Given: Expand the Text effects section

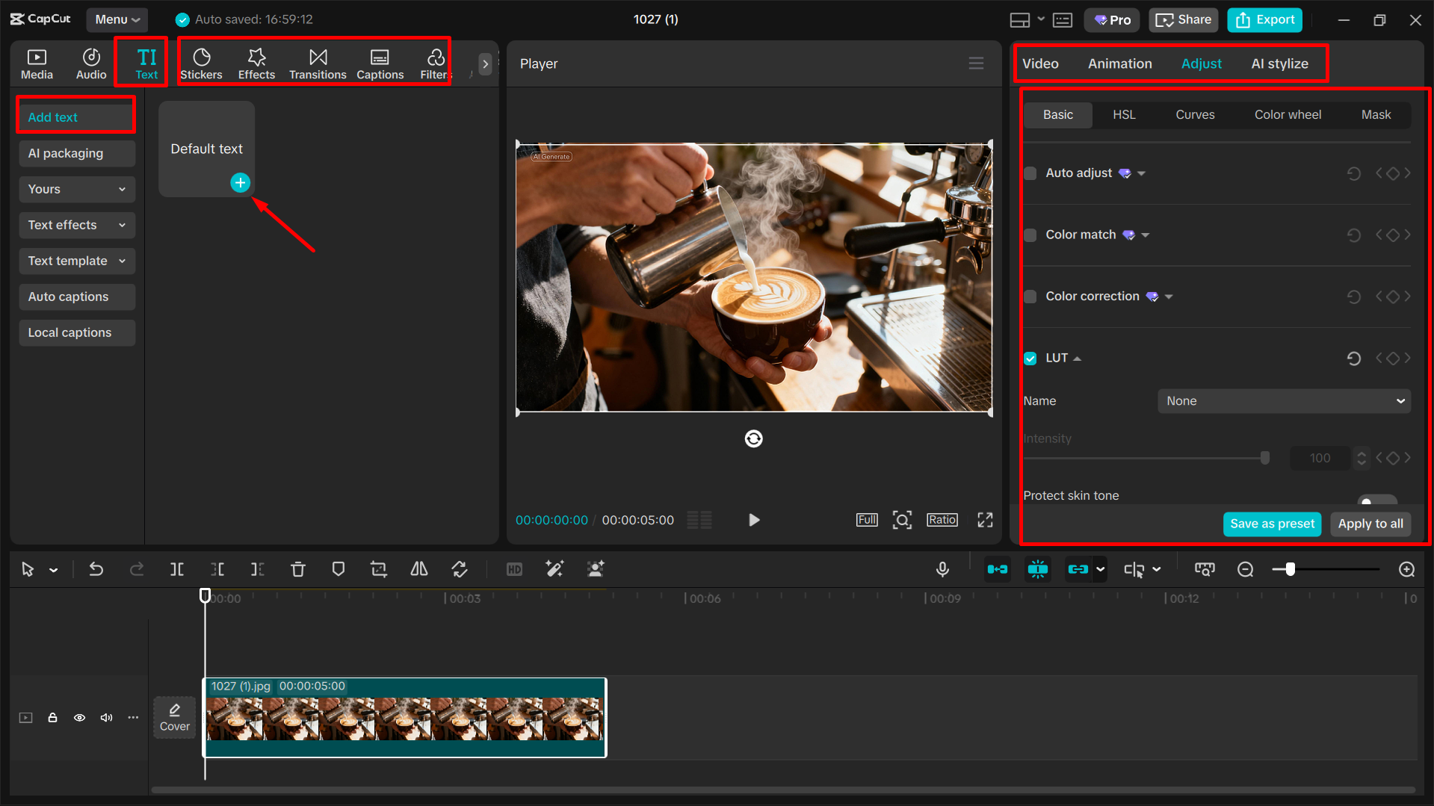Looking at the screenshot, I should pyautogui.click(x=76, y=225).
